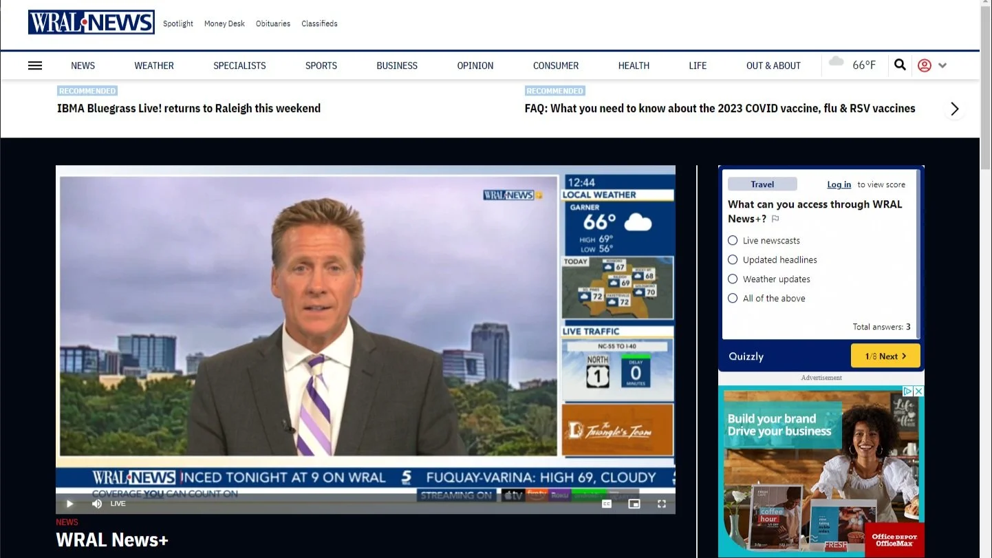Open the Classifieds link
Screen dimensions: 992x558
pyautogui.click(x=319, y=23)
